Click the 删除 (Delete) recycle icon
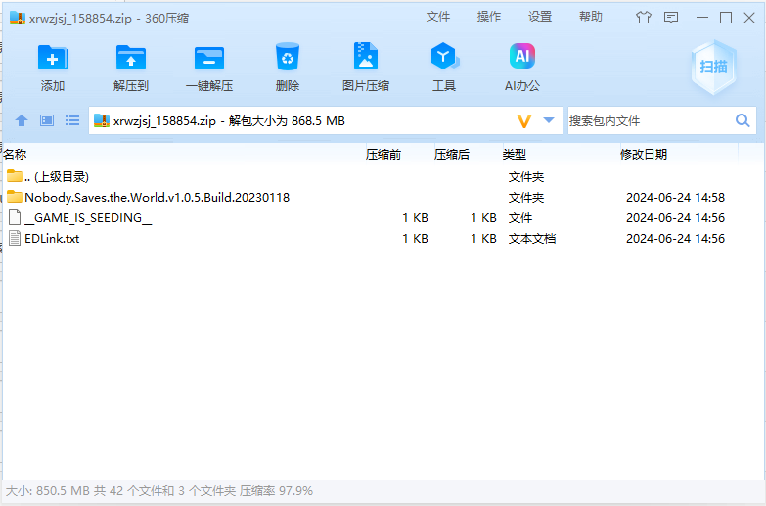The width and height of the screenshot is (766, 506). [288, 57]
